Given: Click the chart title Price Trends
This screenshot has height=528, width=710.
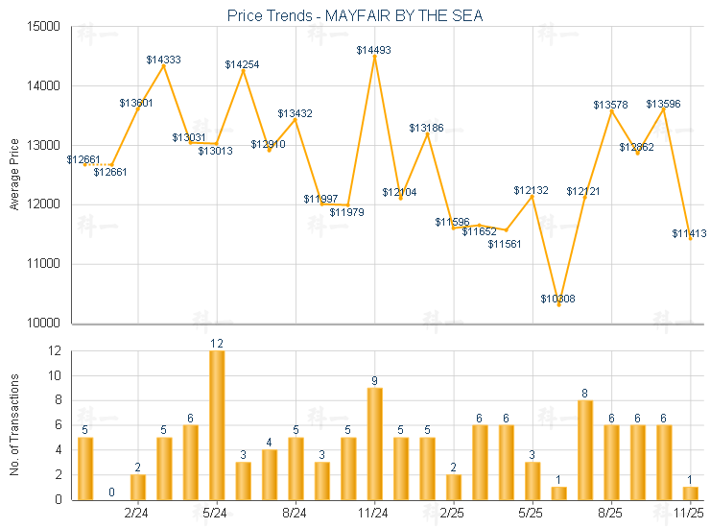Looking at the screenshot, I should click(355, 15).
